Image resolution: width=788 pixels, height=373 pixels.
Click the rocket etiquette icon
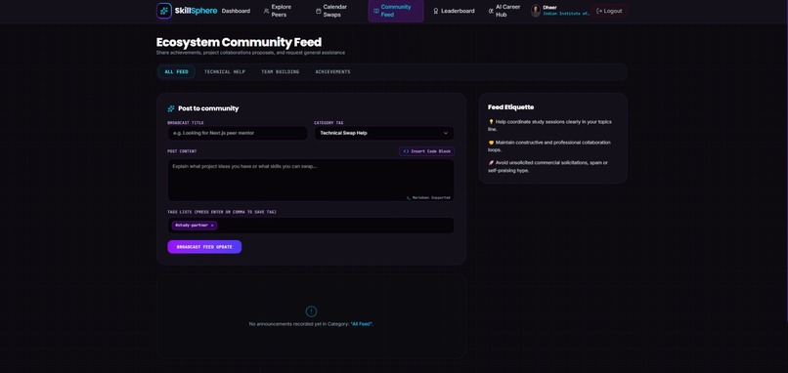point(491,163)
